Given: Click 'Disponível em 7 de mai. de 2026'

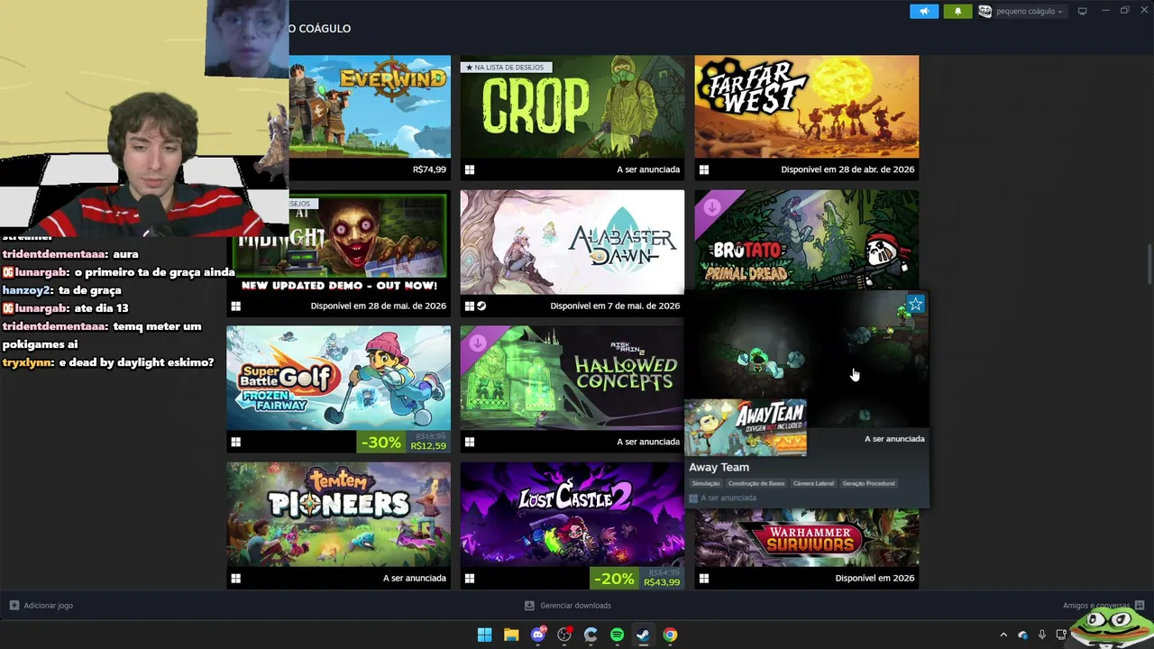Looking at the screenshot, I should pos(615,306).
